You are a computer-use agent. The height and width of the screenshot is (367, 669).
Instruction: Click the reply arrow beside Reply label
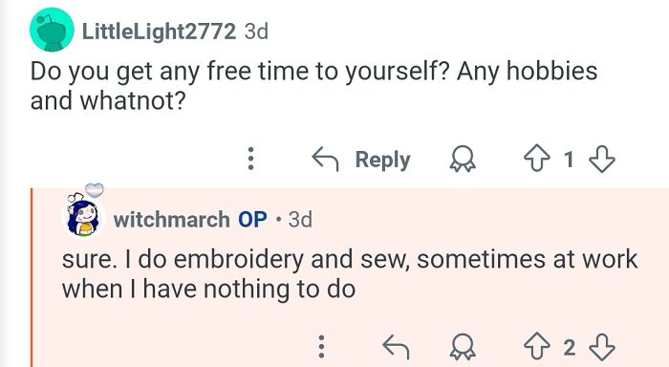pyautogui.click(x=325, y=159)
